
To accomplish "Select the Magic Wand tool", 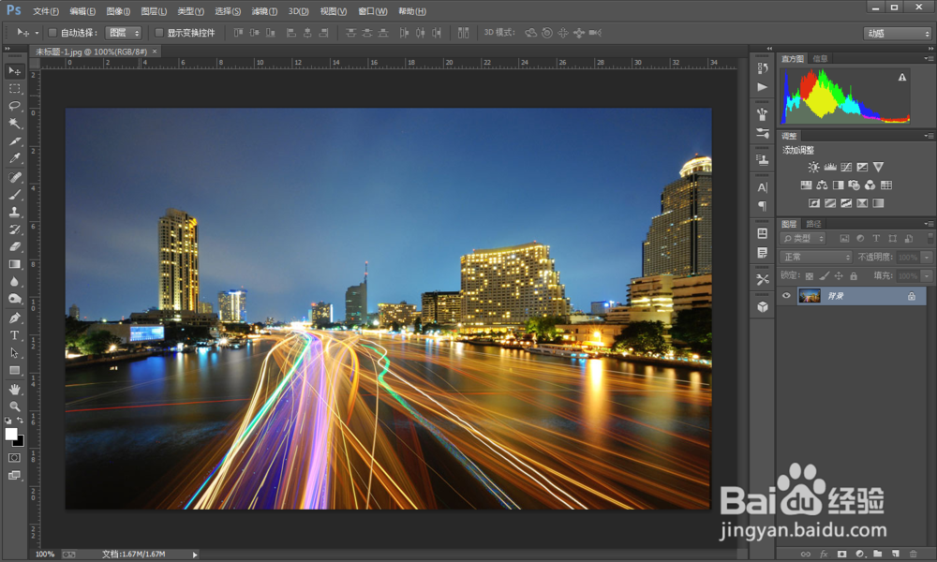I will click(x=14, y=124).
